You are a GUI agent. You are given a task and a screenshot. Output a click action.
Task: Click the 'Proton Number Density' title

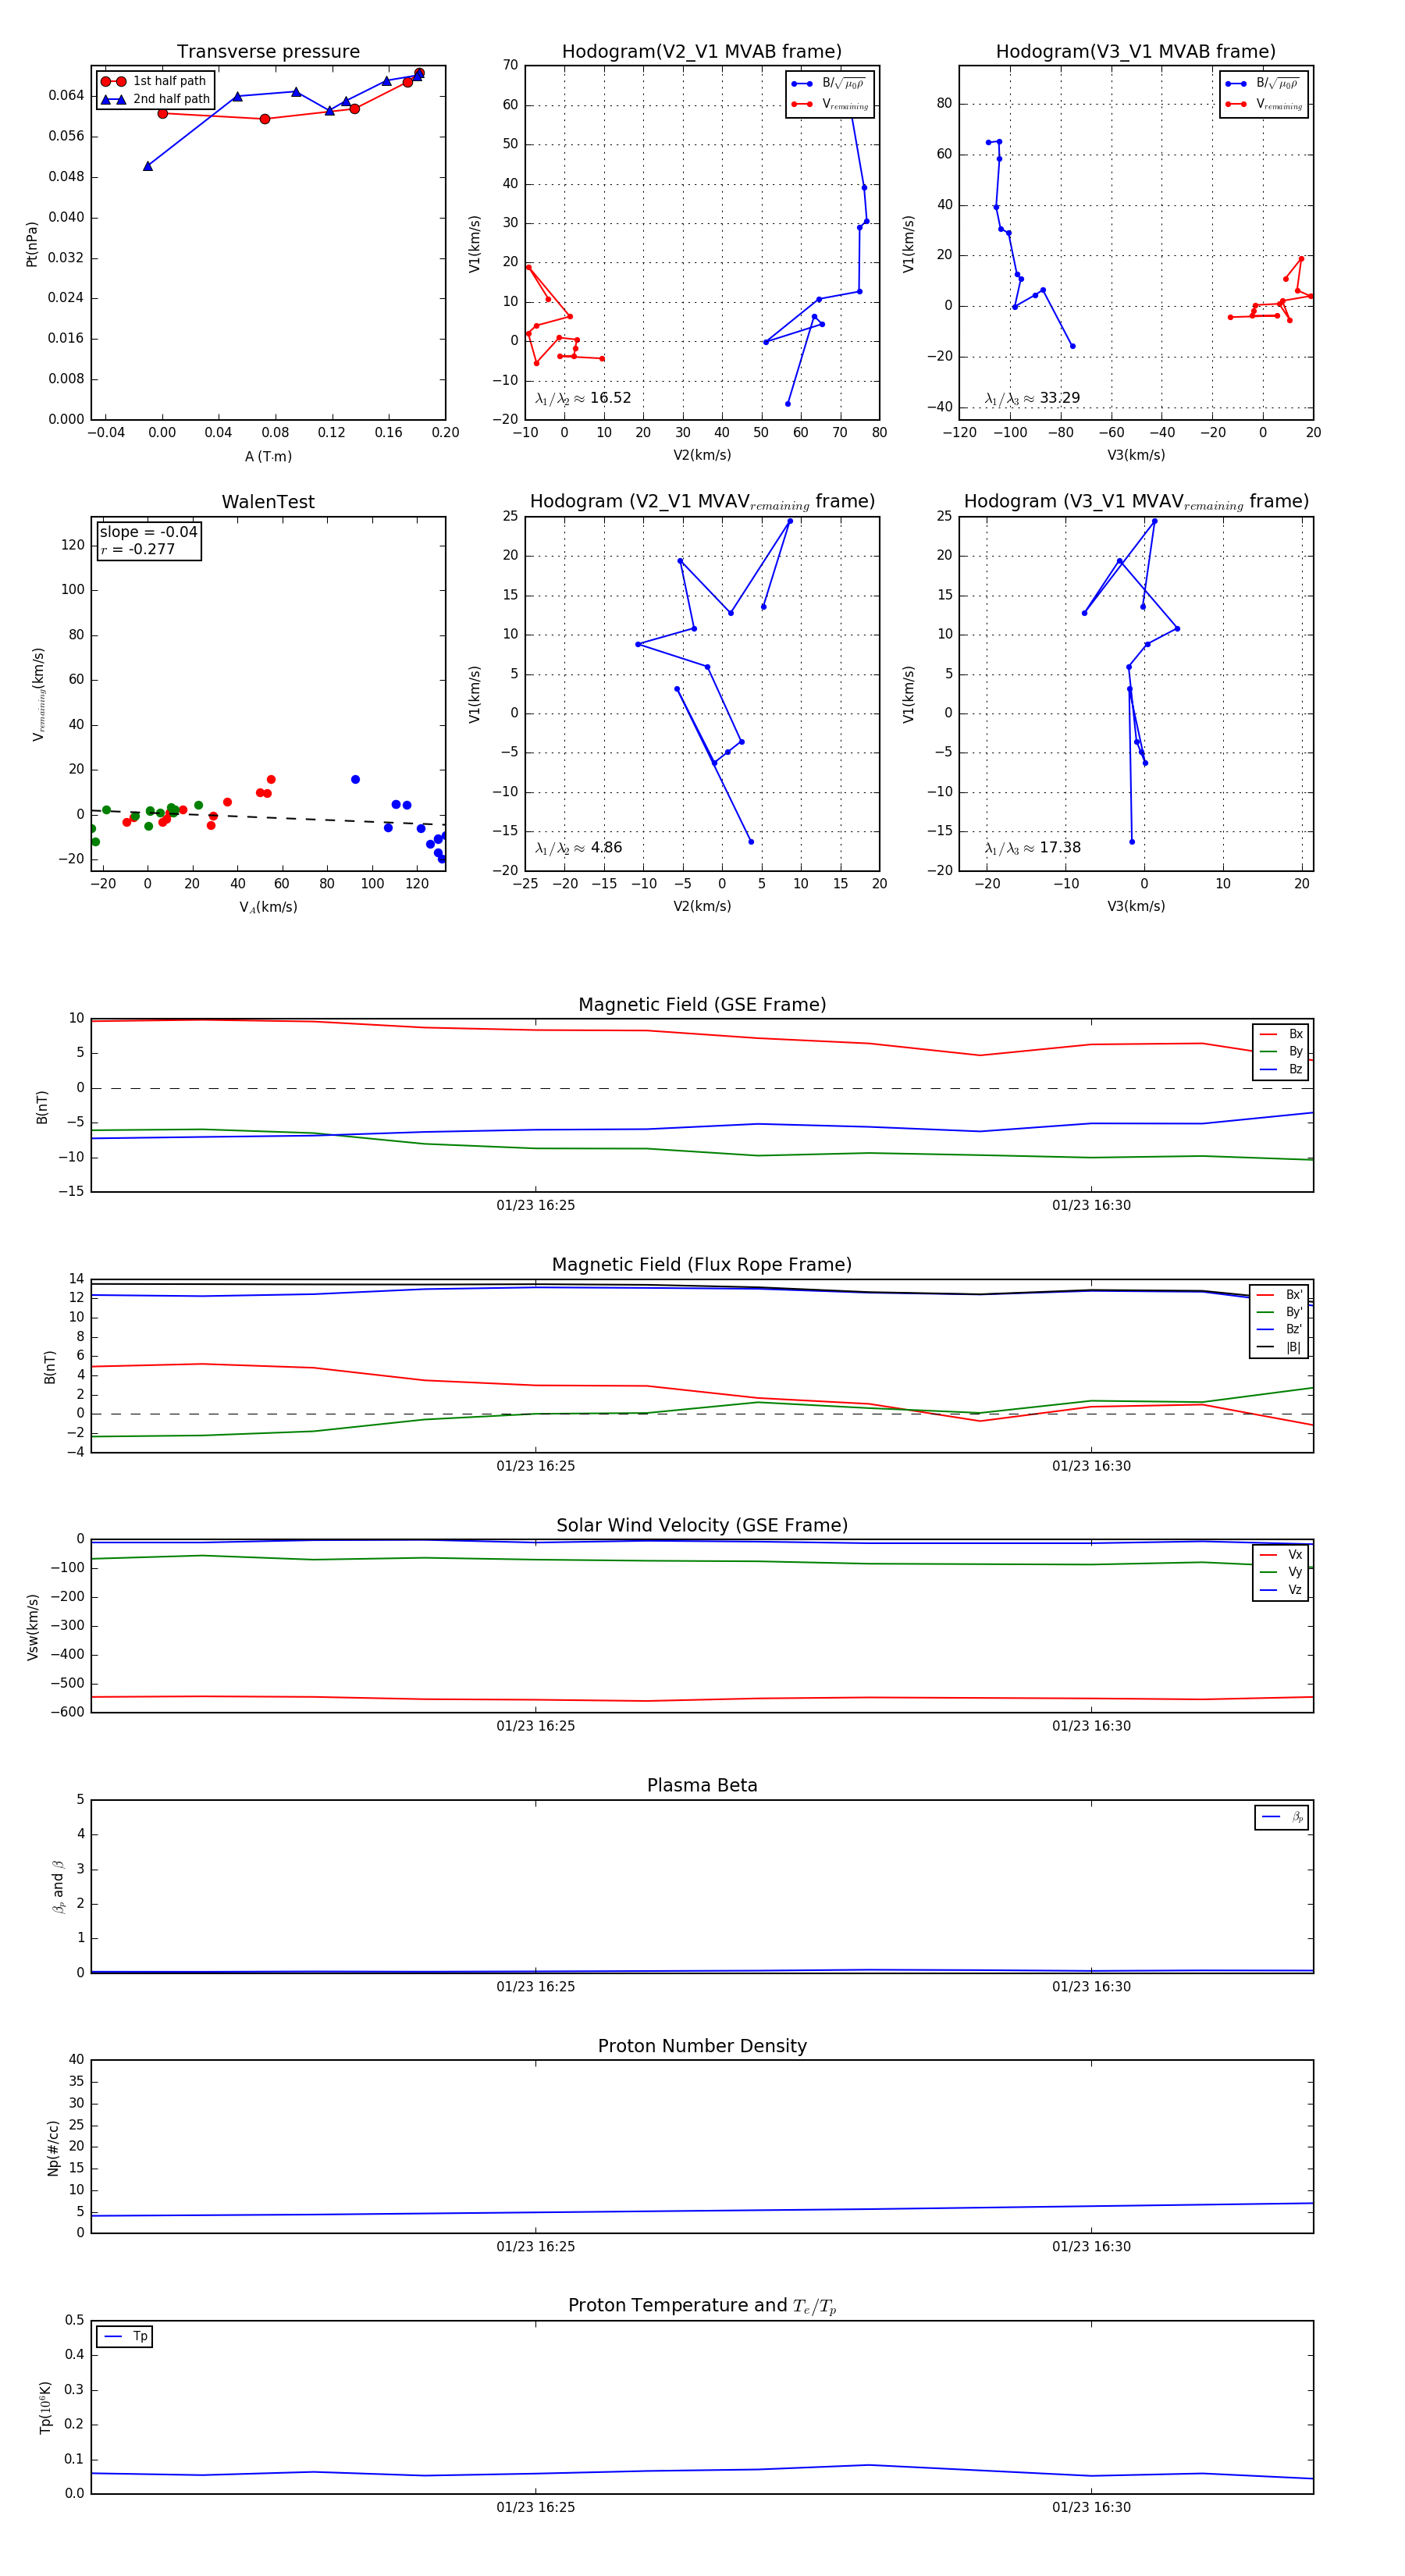[x=702, y=2046]
